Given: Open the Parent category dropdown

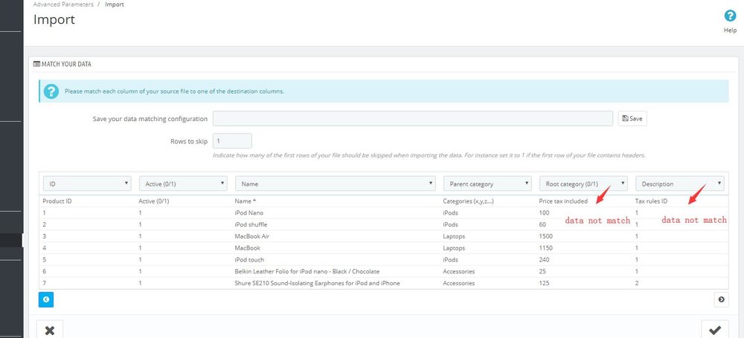Looking at the screenshot, I should point(488,183).
